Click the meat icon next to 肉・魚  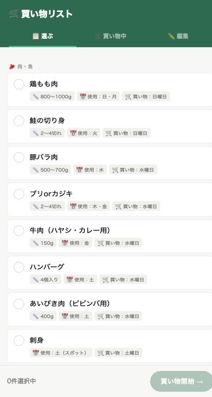coord(12,67)
